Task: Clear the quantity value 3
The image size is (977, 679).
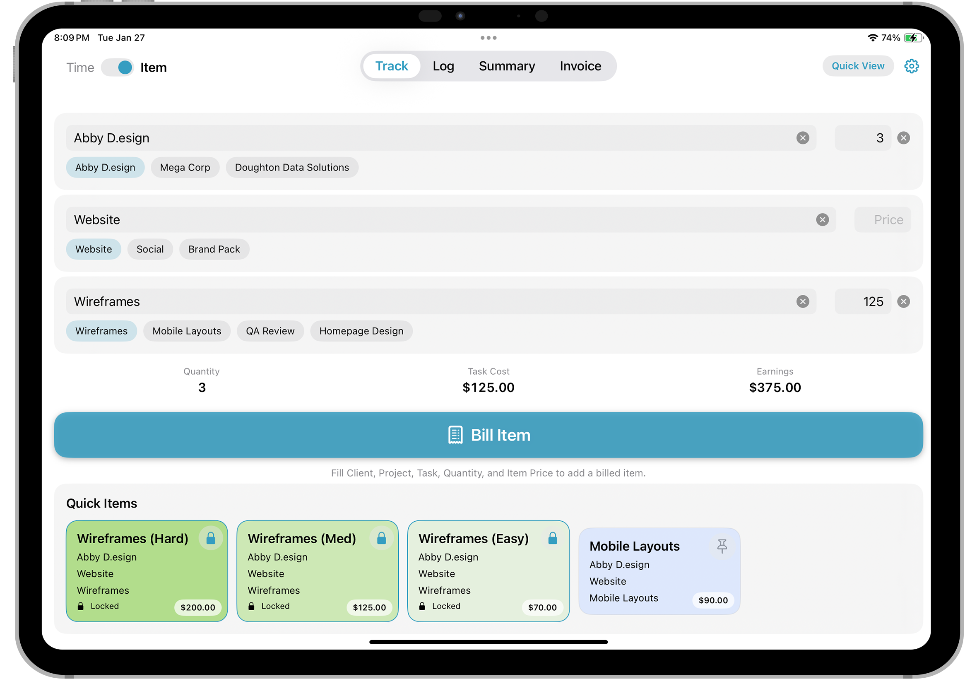Action: tap(903, 138)
